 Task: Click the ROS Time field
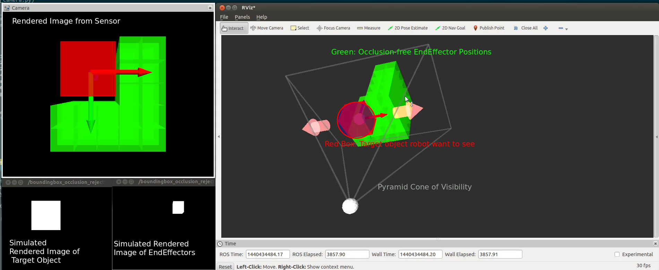pos(268,254)
